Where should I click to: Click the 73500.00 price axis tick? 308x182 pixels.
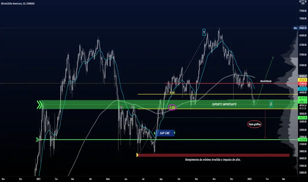click(x=303, y=19)
